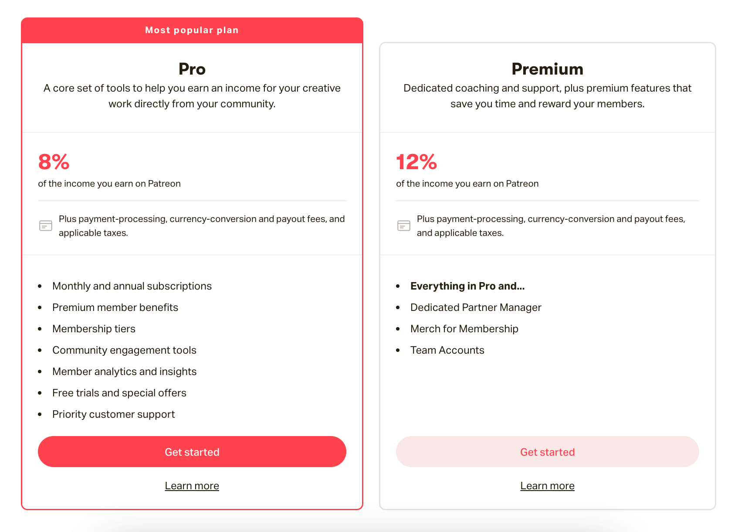Click the payment-processing card icon under Premium
738x532 pixels.
[403, 225]
